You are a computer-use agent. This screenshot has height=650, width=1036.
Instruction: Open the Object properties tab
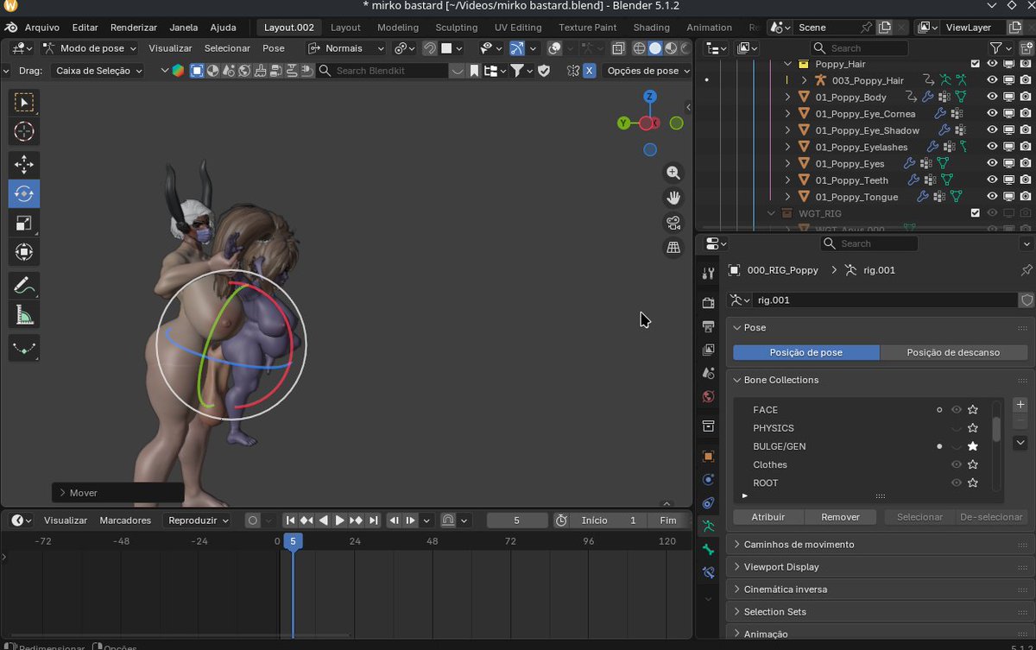tap(708, 456)
